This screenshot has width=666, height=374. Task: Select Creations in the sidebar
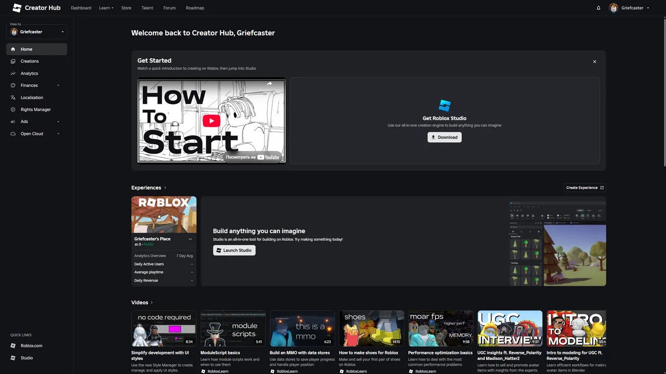coord(37,61)
